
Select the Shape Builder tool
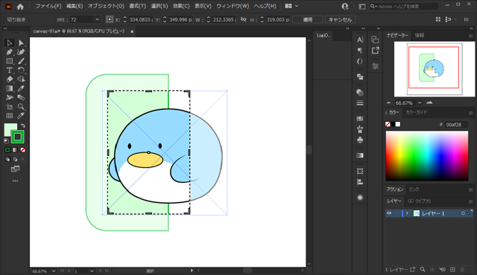(21, 80)
